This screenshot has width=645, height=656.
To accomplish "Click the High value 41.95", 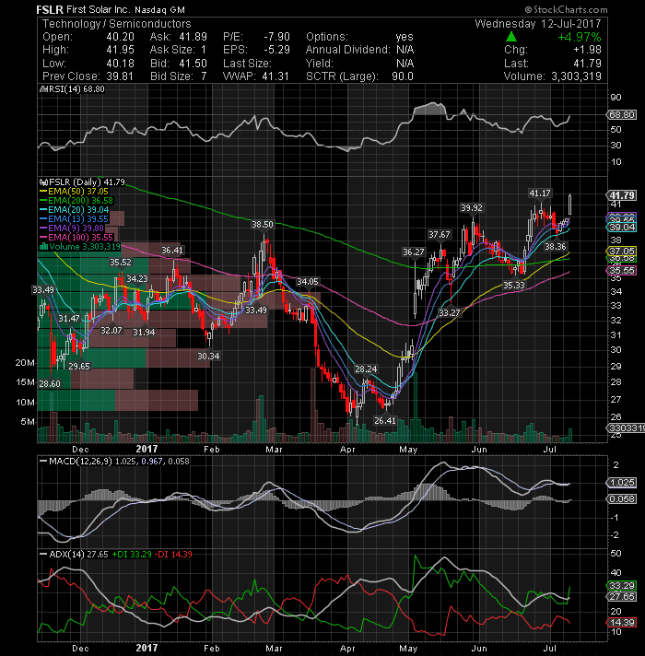I will point(120,50).
